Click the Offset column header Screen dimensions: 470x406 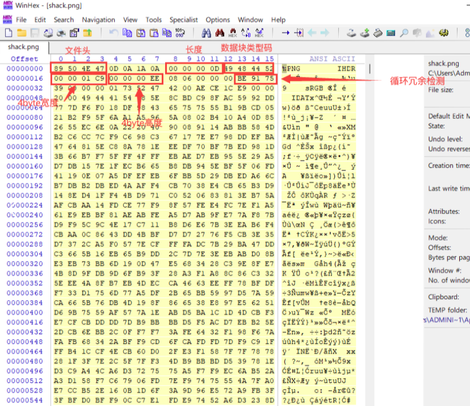[24, 59]
